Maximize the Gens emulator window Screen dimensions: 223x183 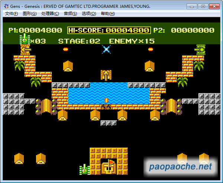click(x=203, y=6)
